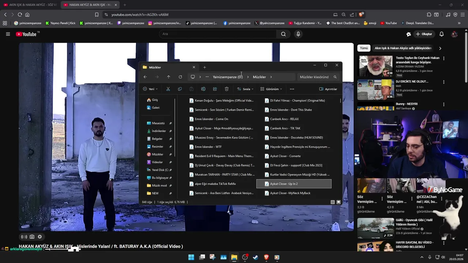Click Explorer's back arrow
The width and height of the screenshot is (468, 263).
(145, 77)
